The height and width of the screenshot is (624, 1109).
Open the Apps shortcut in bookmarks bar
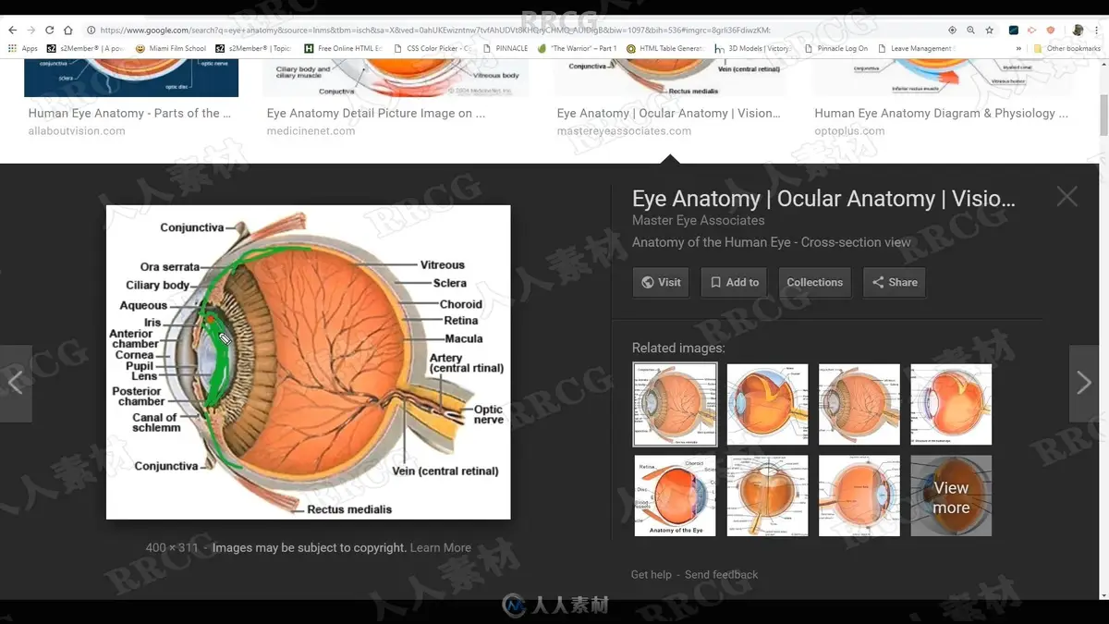pos(23,48)
